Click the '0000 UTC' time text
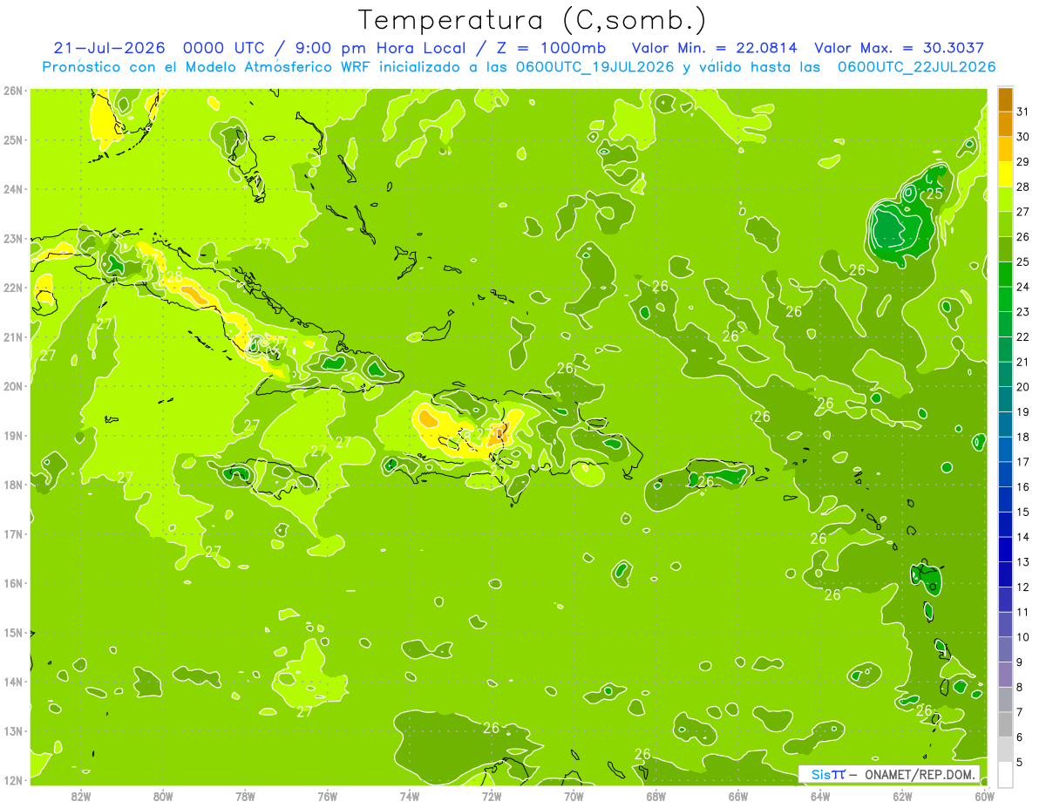 (222, 47)
